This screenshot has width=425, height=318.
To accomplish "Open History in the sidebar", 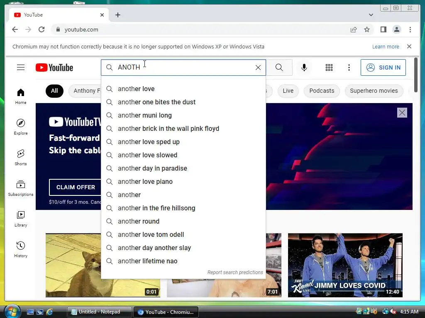I will point(21,250).
